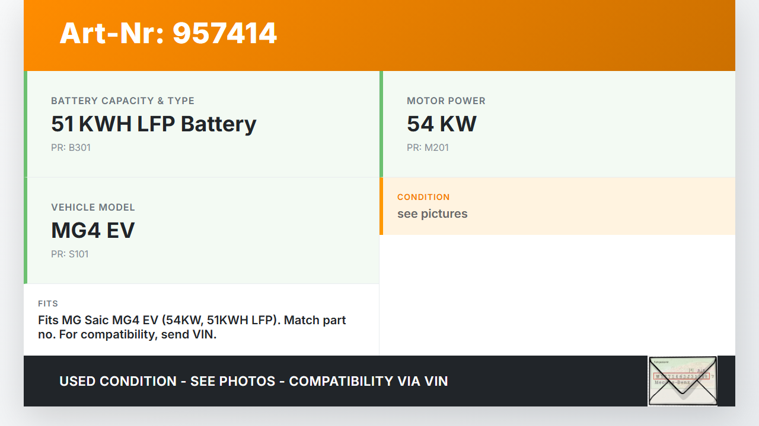Viewport: 759px width, 426px height.
Task: Select the 51 KWH LFP Battery value
Action: (154, 124)
